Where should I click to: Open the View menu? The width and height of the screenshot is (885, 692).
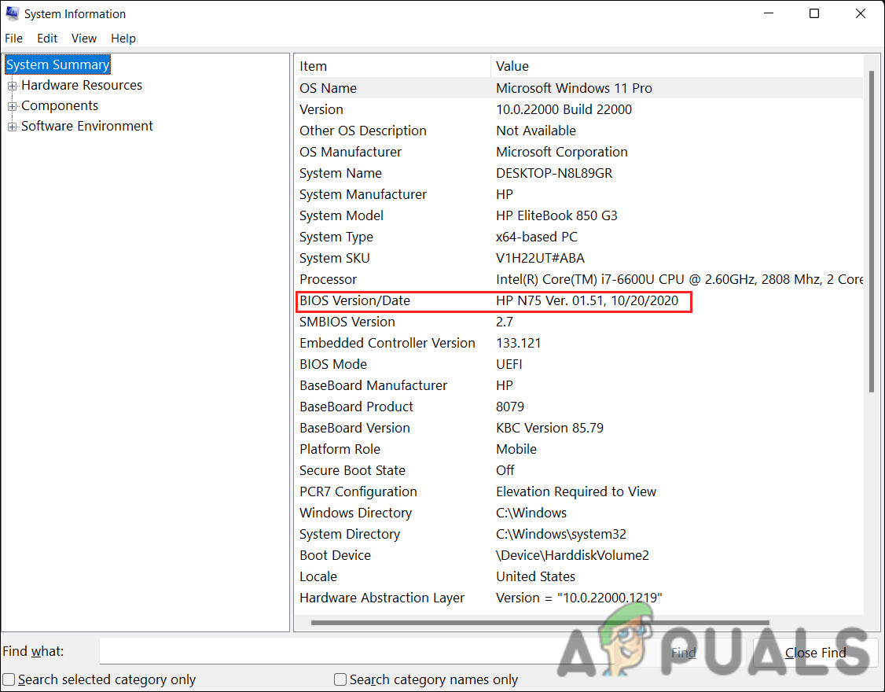click(83, 38)
